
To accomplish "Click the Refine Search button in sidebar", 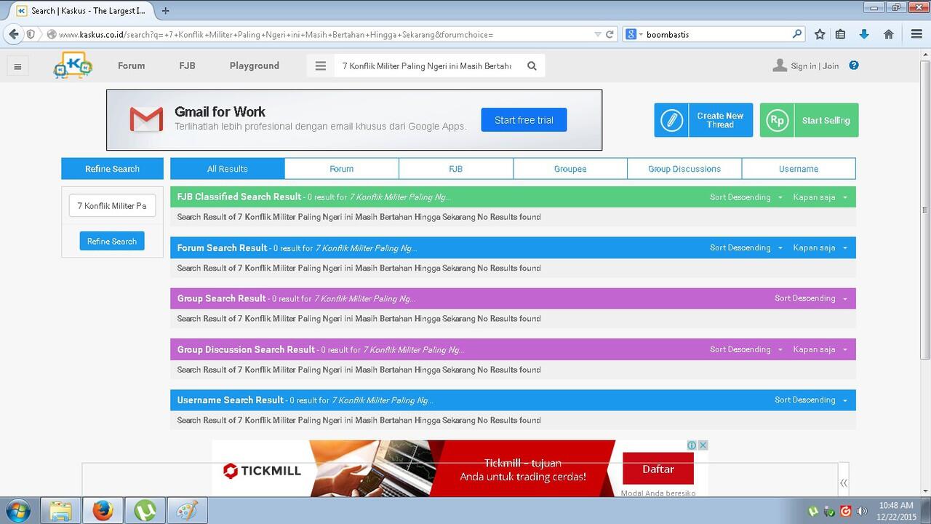I will pos(112,241).
